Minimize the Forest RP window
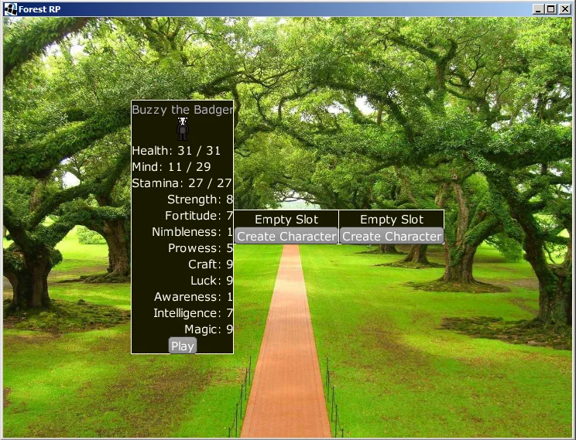 pos(538,9)
